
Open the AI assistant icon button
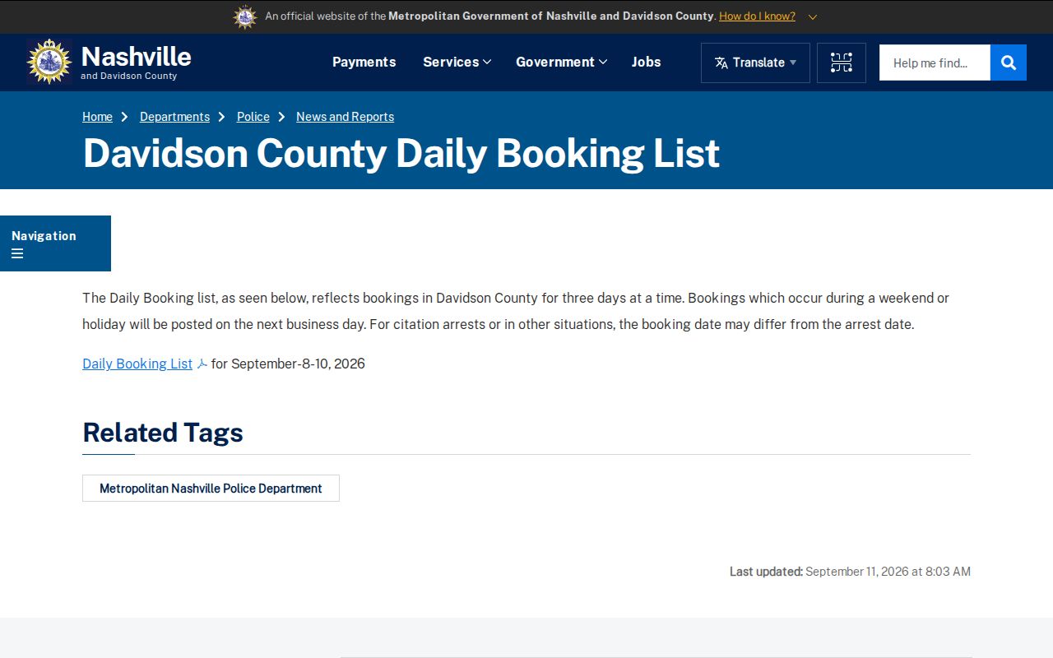tap(841, 63)
